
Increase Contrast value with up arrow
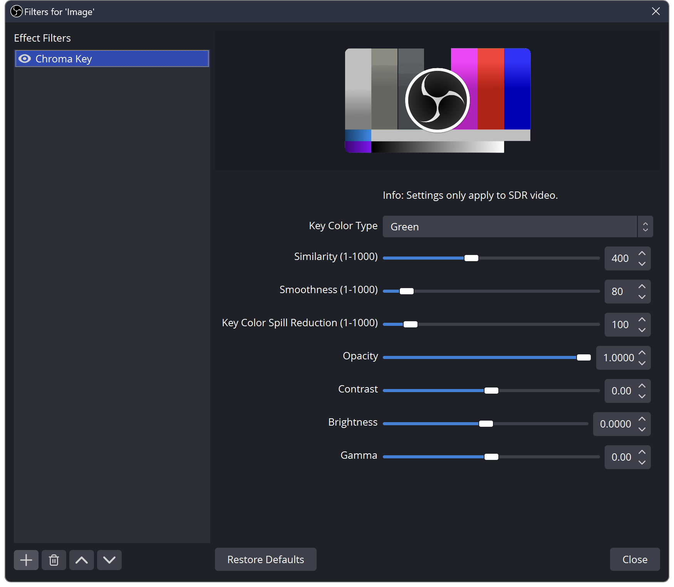click(642, 386)
